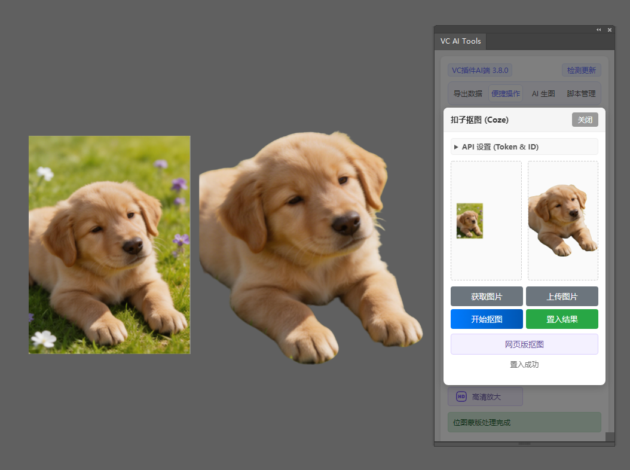Screen dimensions: 630x470
Task: Switch to the 导出数据 tab
Action: (x=467, y=94)
